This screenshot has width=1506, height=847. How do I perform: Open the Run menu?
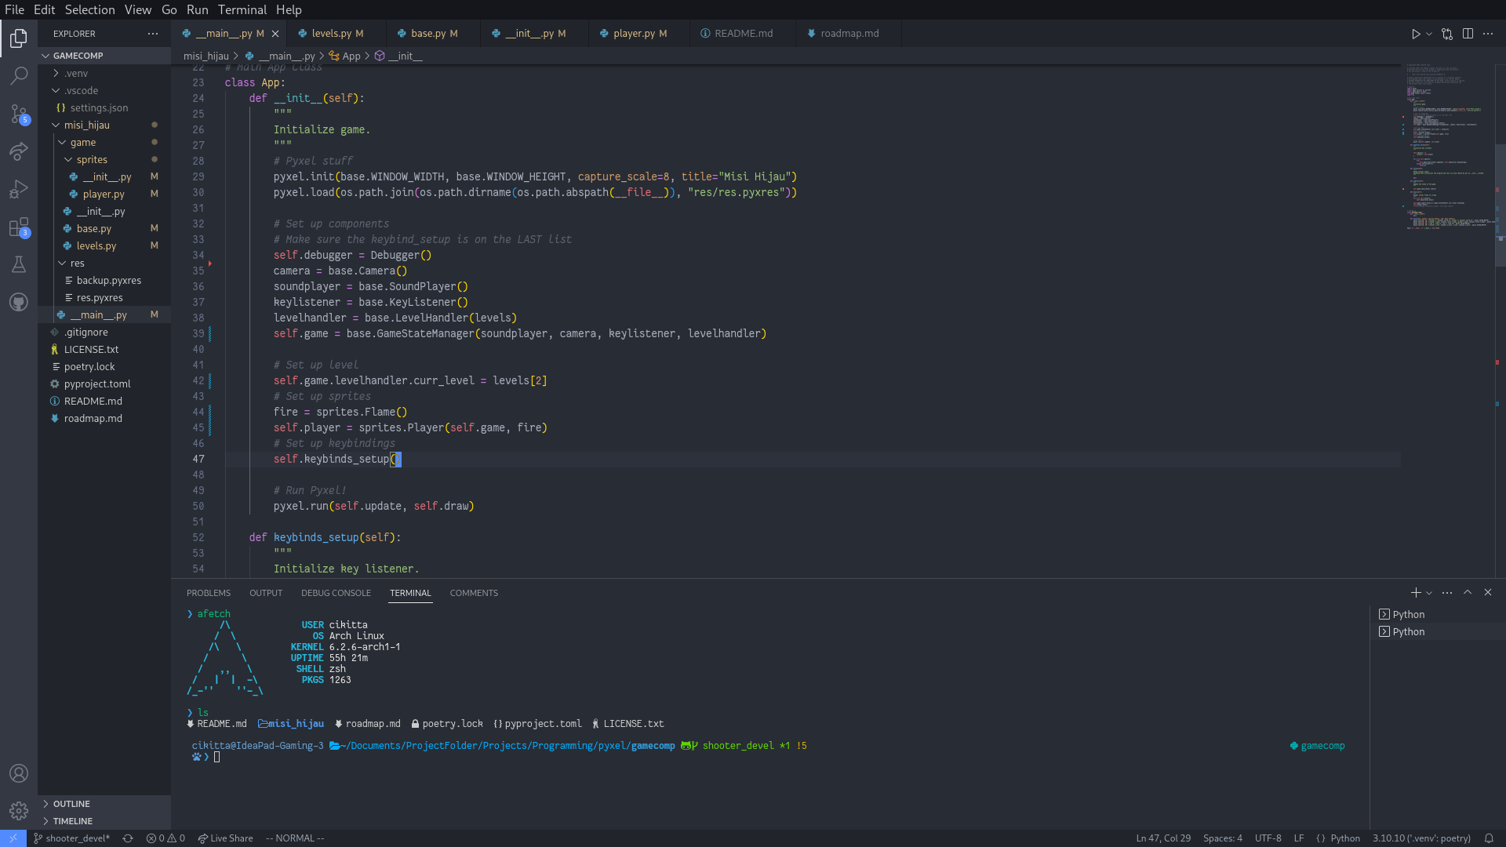(197, 9)
